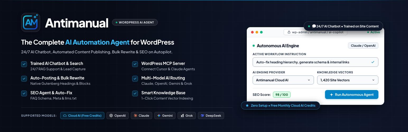Image resolution: width=408 pixels, height=132 pixels.
Task: Toggle the Smart Knowledge Base checkbox
Action: [135, 93]
